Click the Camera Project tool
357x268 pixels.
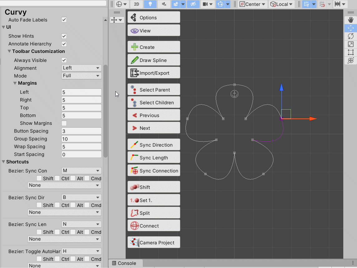(153, 242)
